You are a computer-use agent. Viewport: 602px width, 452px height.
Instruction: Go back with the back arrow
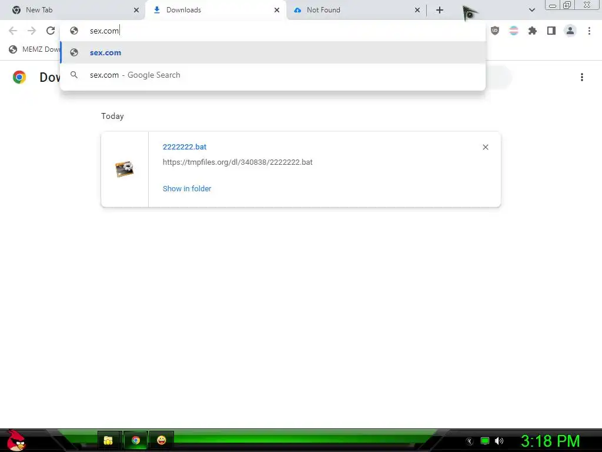pos(13,31)
